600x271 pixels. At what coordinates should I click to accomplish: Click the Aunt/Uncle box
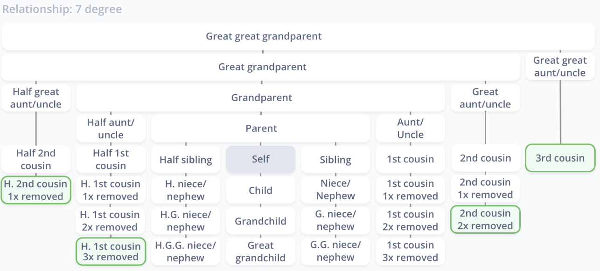(x=411, y=129)
